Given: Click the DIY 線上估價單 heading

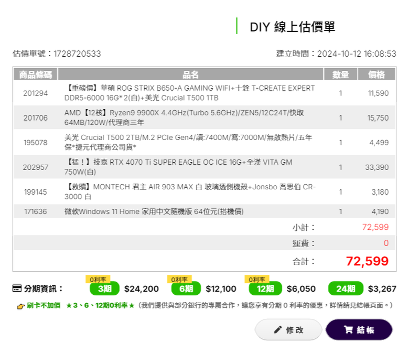Looking at the screenshot, I should (293, 27).
